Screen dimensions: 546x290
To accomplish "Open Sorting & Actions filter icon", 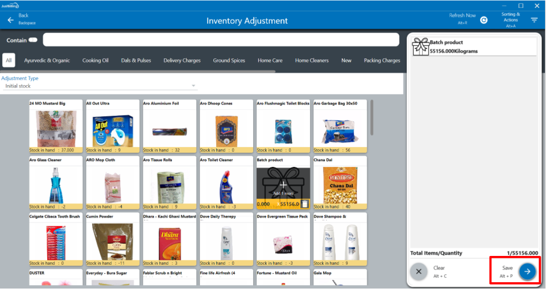I will pyautogui.click(x=534, y=20).
